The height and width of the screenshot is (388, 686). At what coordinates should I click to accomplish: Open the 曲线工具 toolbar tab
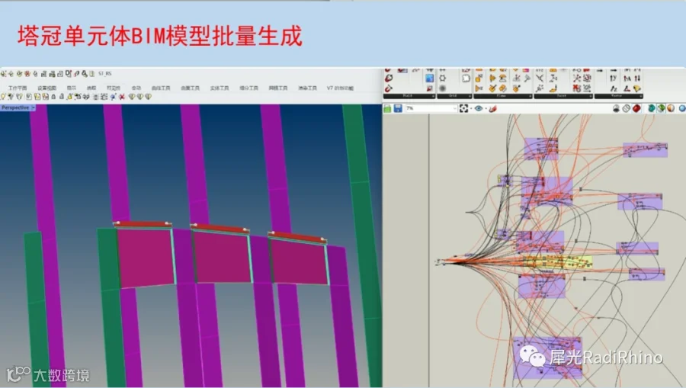pos(161,88)
